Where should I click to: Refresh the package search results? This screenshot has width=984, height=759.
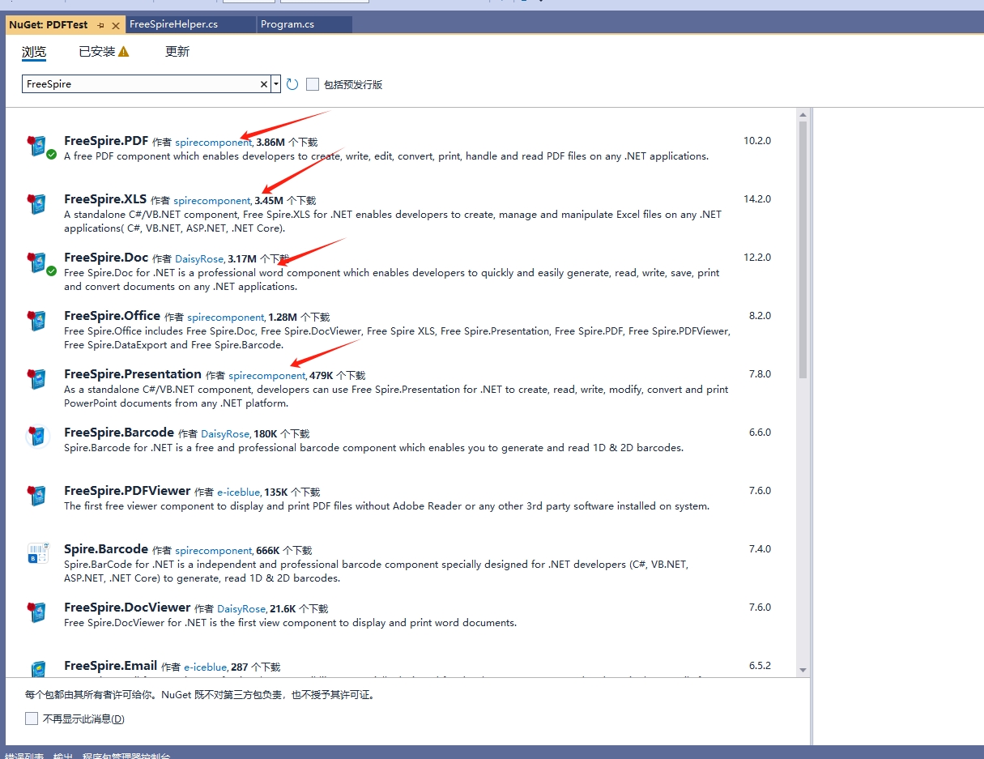tap(292, 84)
